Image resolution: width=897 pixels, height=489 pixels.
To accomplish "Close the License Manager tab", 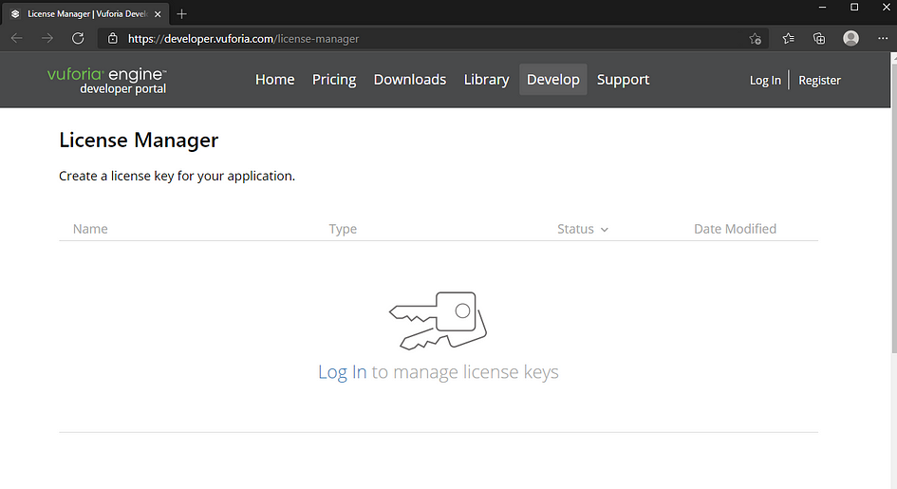I will pyautogui.click(x=158, y=13).
